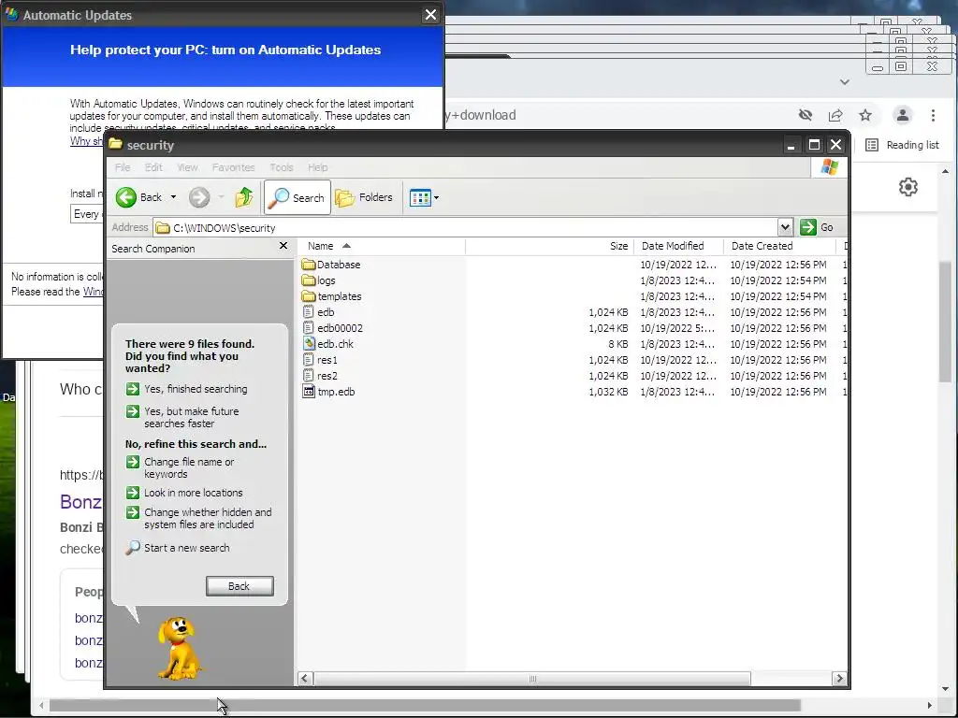Toggle the Folders pane button
Viewport: 958px width, 718px height.
(364, 197)
